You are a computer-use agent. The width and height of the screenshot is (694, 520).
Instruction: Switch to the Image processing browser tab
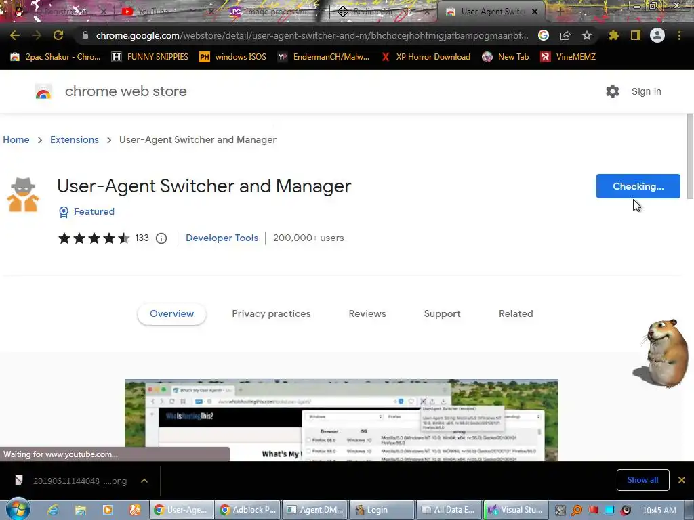pyautogui.click(x=274, y=12)
